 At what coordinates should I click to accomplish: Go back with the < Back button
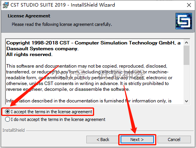point(103,139)
